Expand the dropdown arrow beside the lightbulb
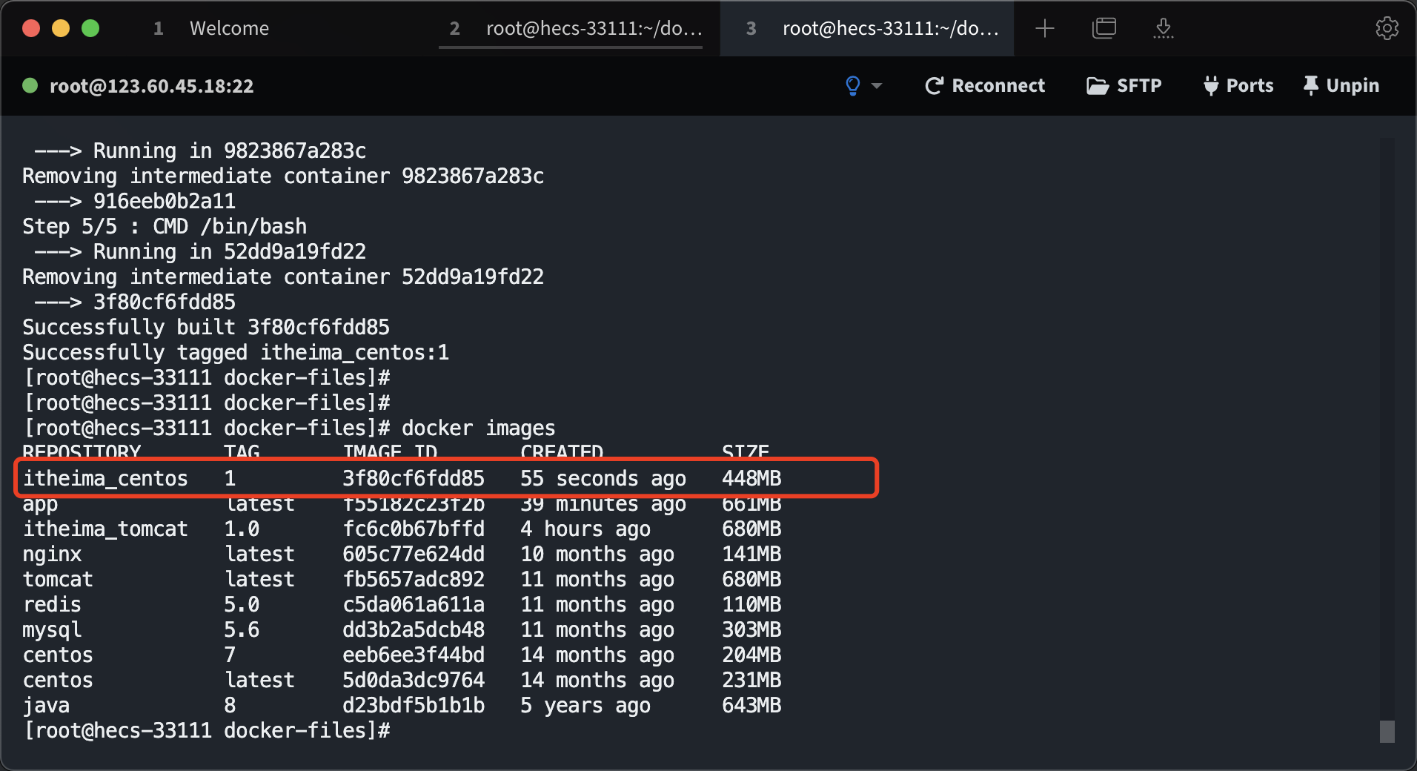 877,86
